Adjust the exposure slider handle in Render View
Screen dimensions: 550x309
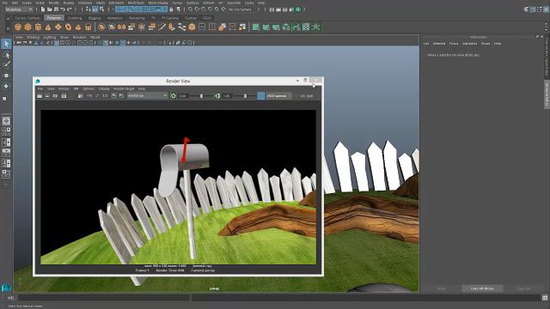[x=201, y=95]
